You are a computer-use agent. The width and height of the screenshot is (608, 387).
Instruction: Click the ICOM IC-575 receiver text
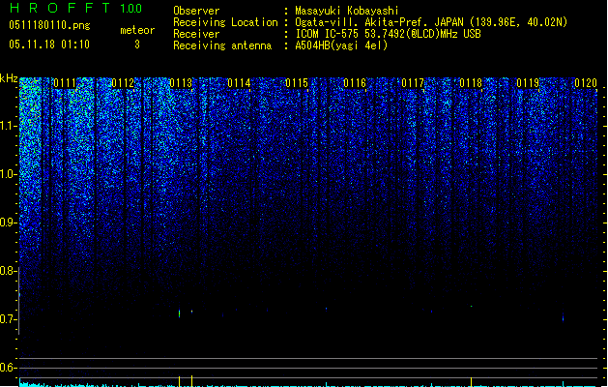[388, 34]
